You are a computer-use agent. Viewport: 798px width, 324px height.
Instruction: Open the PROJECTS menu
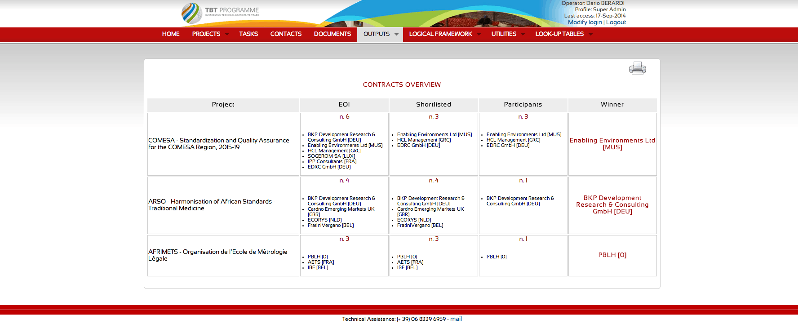(206, 34)
